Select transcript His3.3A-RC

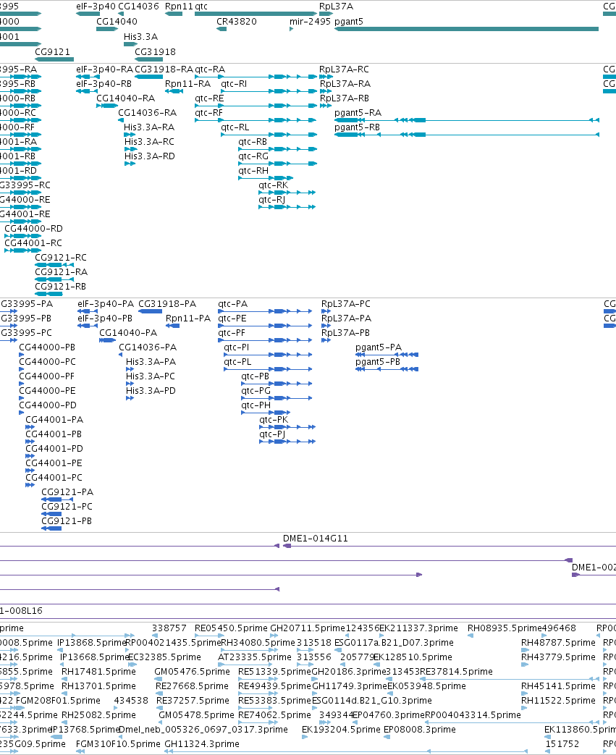[x=149, y=142]
